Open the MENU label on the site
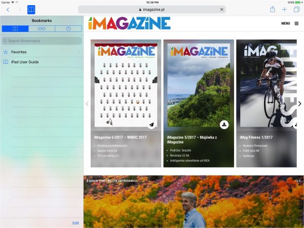This screenshot has height=228, width=304. point(286,23)
